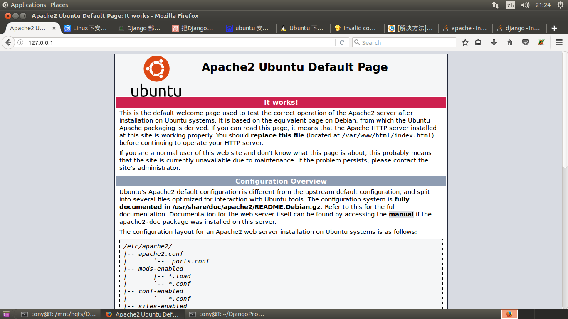Click the "Configuration Overview" heading
568x319 pixels.
[x=281, y=181]
